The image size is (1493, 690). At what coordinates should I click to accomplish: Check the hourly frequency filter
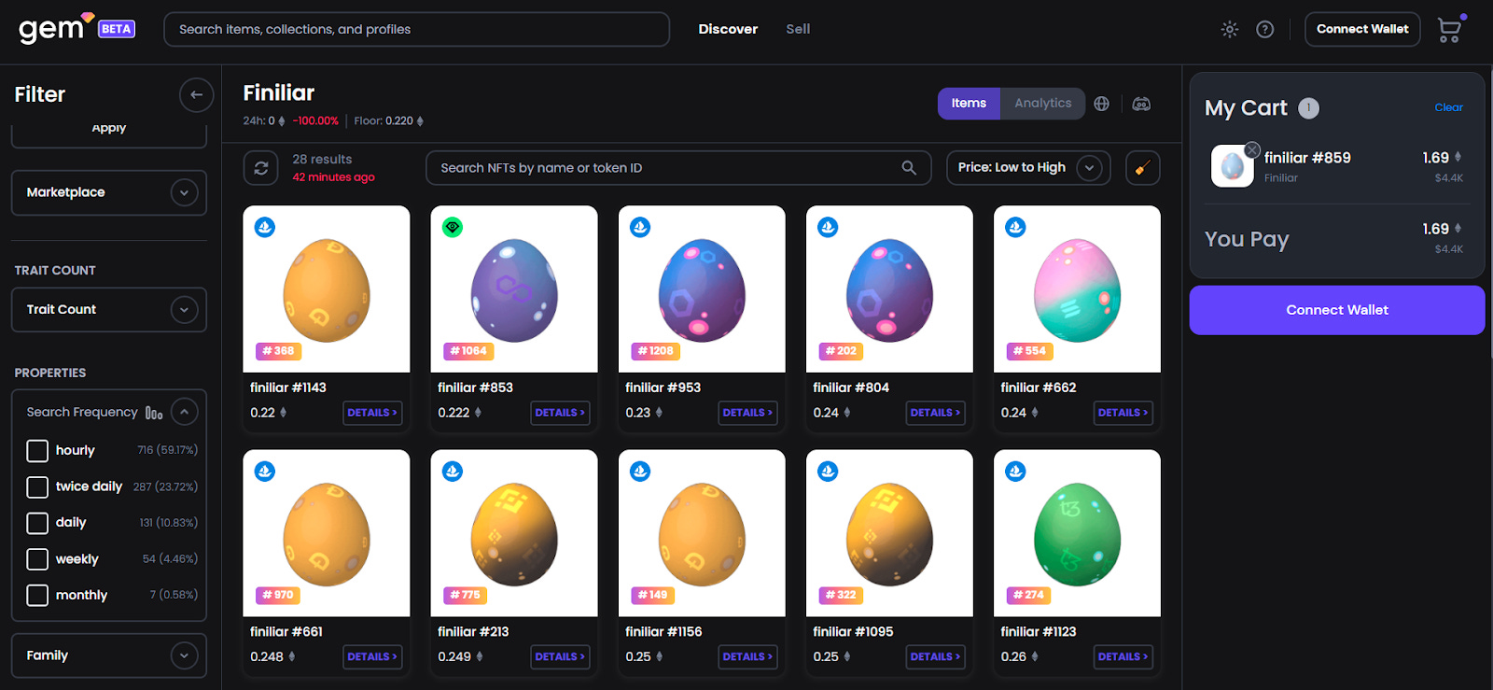37,451
